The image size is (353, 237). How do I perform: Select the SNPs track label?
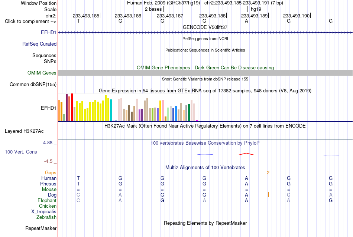[50, 61]
